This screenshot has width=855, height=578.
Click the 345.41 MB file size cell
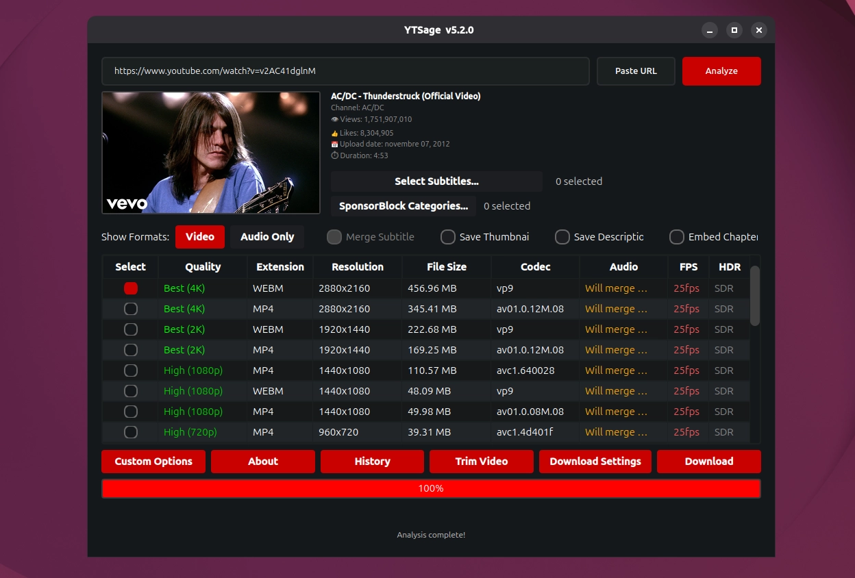click(x=447, y=309)
